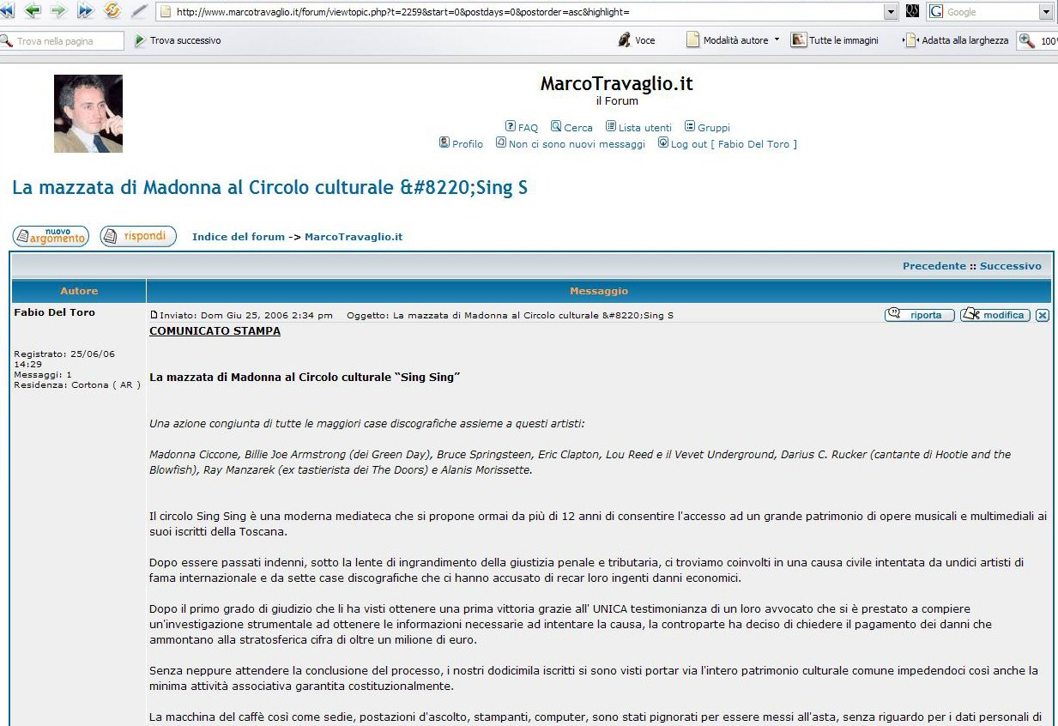The image size is (1058, 726).
Task: Open the address bar URL history dropdown
Action: [x=890, y=12]
